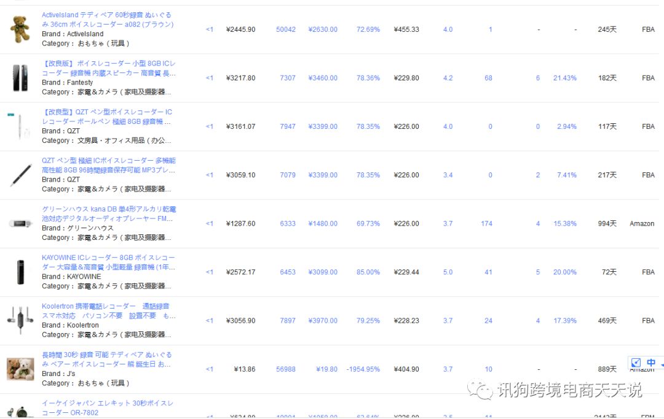The height and width of the screenshot is (419, 664).
Task: Click price ¥2630.00 in ActiveIsland row
Action: pos(323,29)
